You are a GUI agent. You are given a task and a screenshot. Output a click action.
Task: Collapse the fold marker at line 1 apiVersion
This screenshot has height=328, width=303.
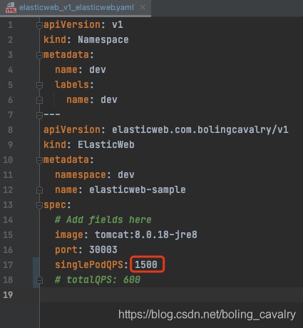pos(39,25)
